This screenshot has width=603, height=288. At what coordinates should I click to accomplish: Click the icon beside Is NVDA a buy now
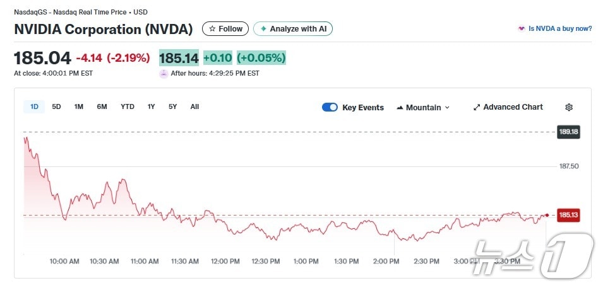tap(521, 29)
